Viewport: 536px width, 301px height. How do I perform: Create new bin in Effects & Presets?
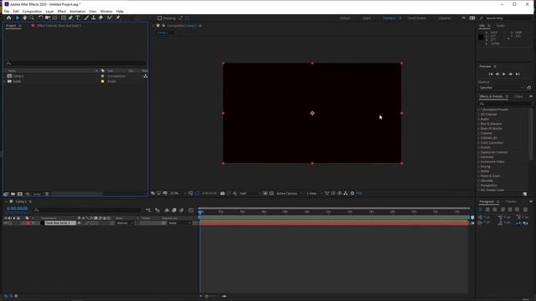coord(525,194)
